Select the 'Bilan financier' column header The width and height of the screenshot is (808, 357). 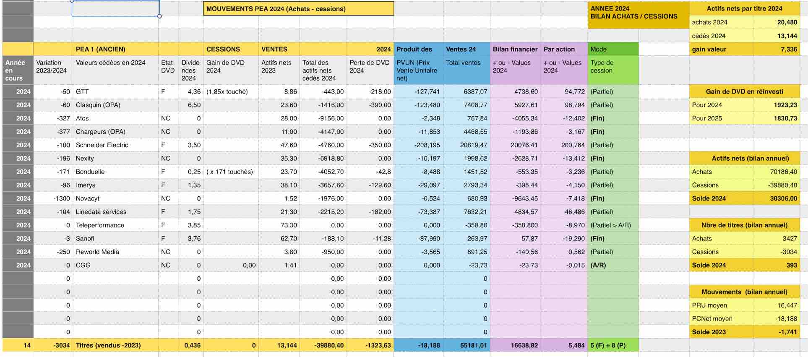[x=515, y=49]
